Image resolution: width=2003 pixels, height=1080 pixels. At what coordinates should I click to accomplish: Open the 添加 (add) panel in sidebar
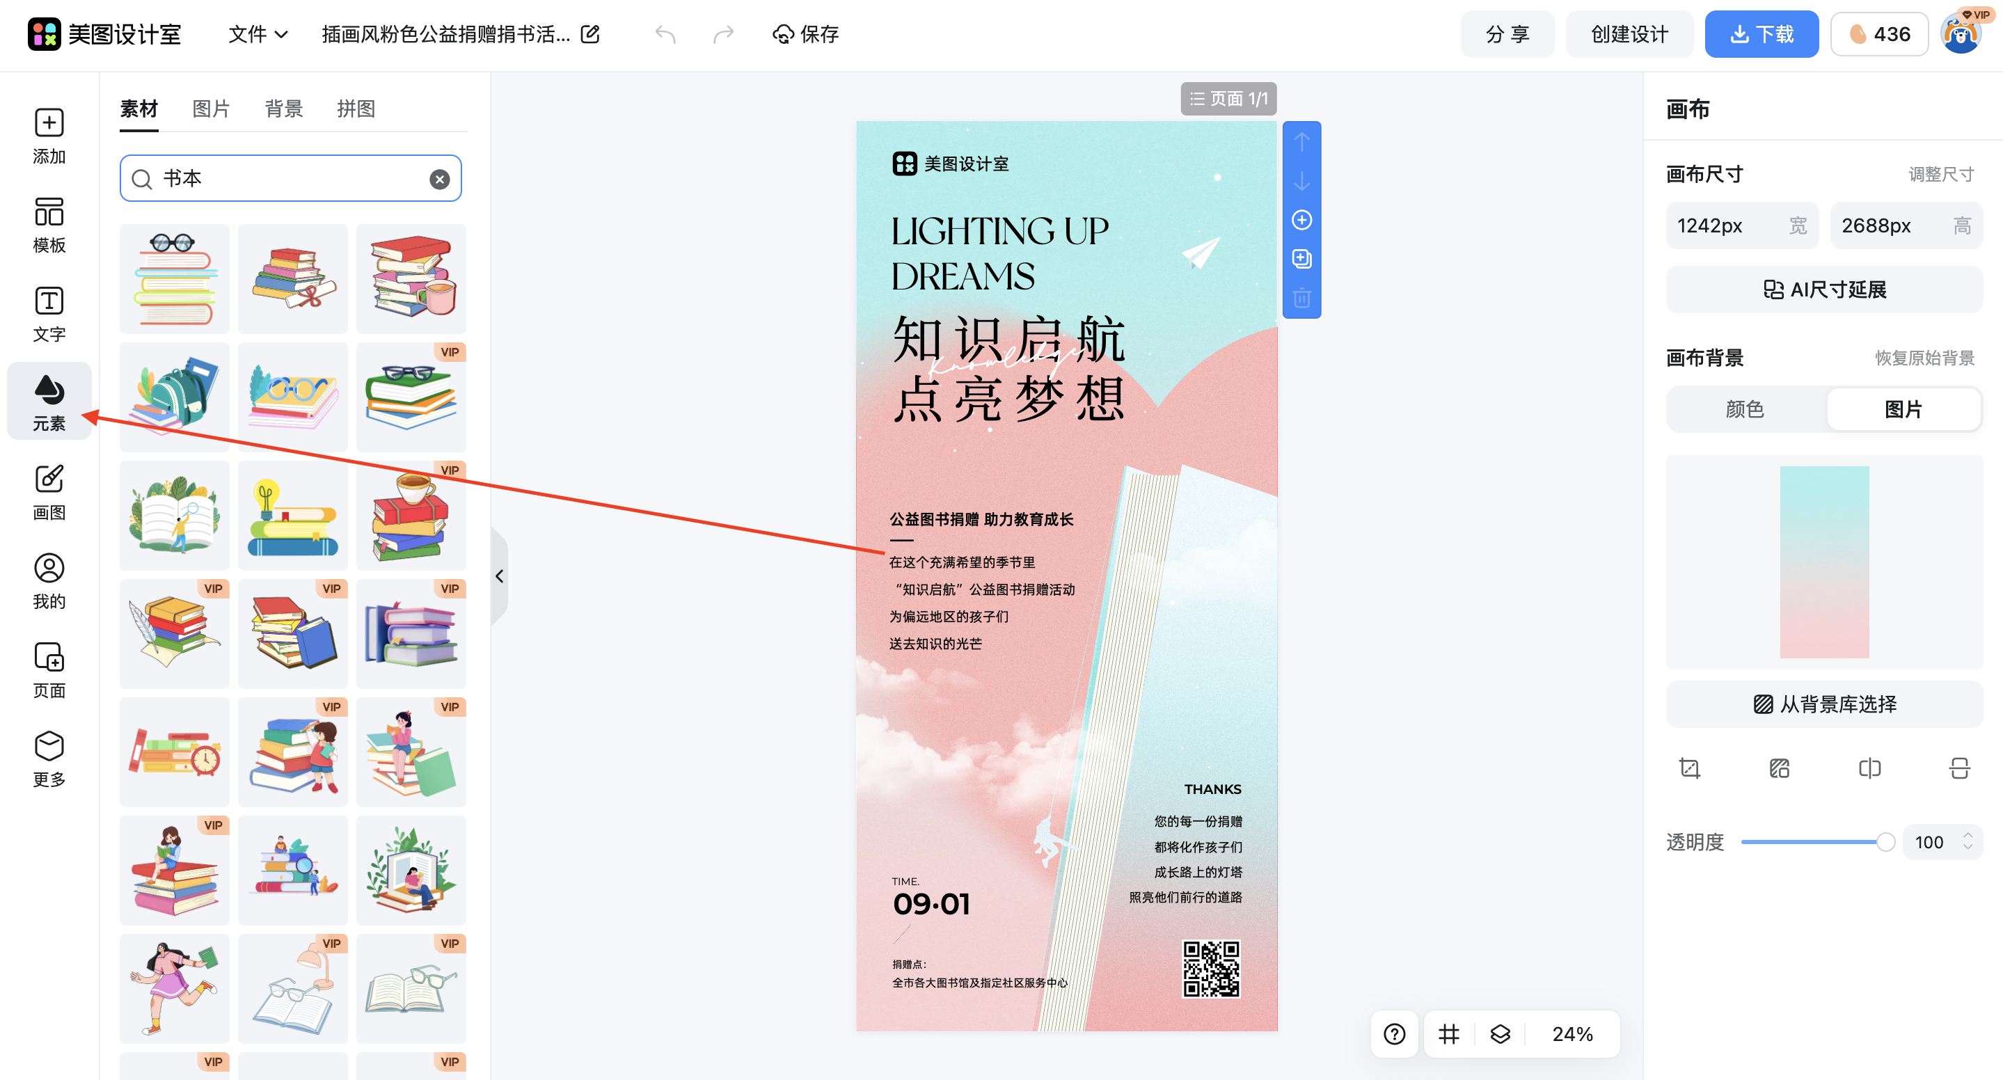coord(49,137)
